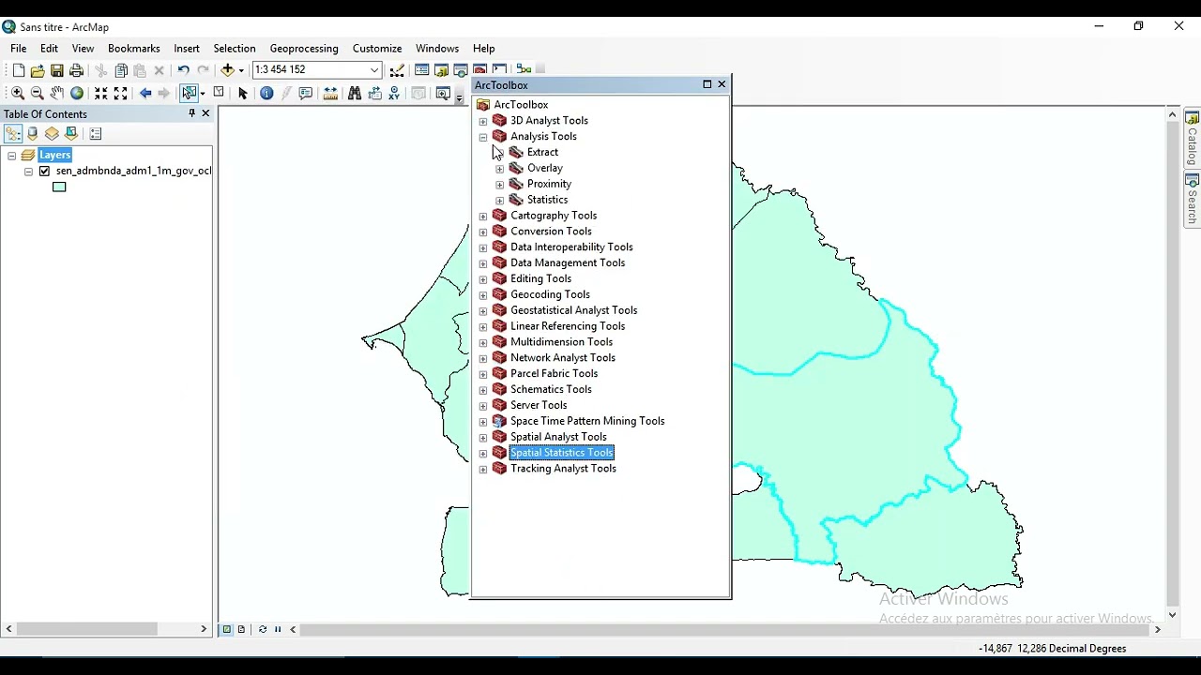The width and height of the screenshot is (1201, 675).
Task: Open the Selection menu
Action: (x=234, y=48)
